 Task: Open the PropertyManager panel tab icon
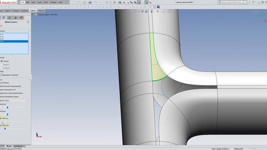(x=4, y=17)
